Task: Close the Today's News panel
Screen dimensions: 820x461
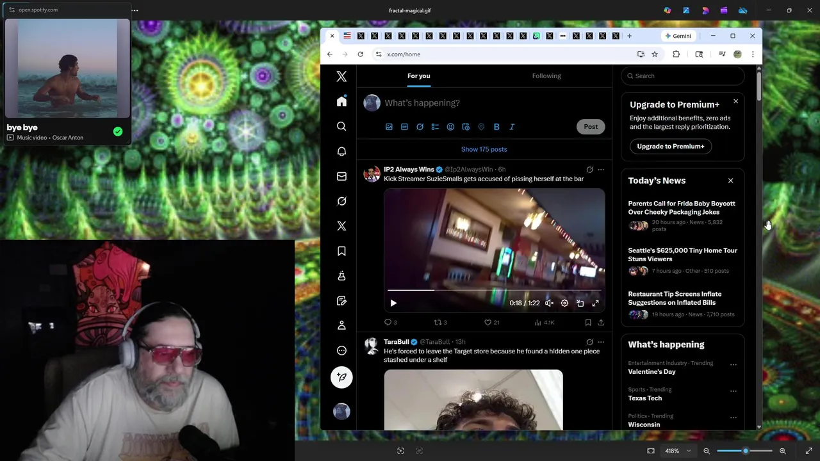Action: [x=730, y=181]
